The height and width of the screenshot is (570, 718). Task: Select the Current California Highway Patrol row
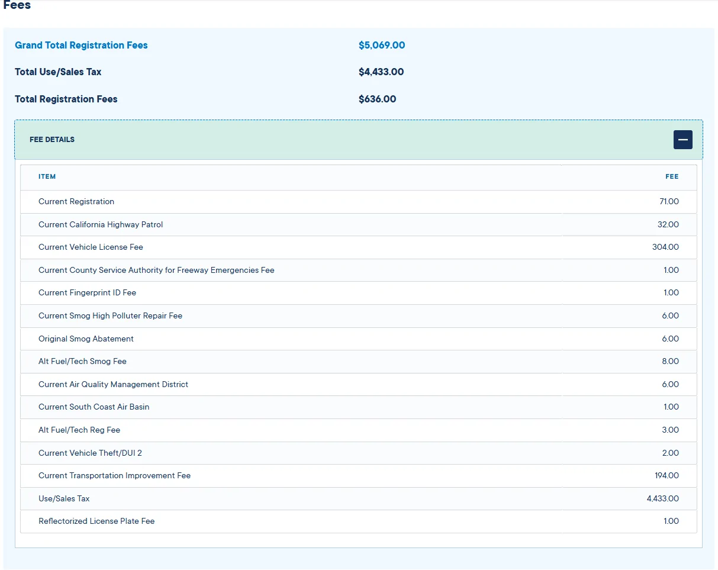coord(359,225)
